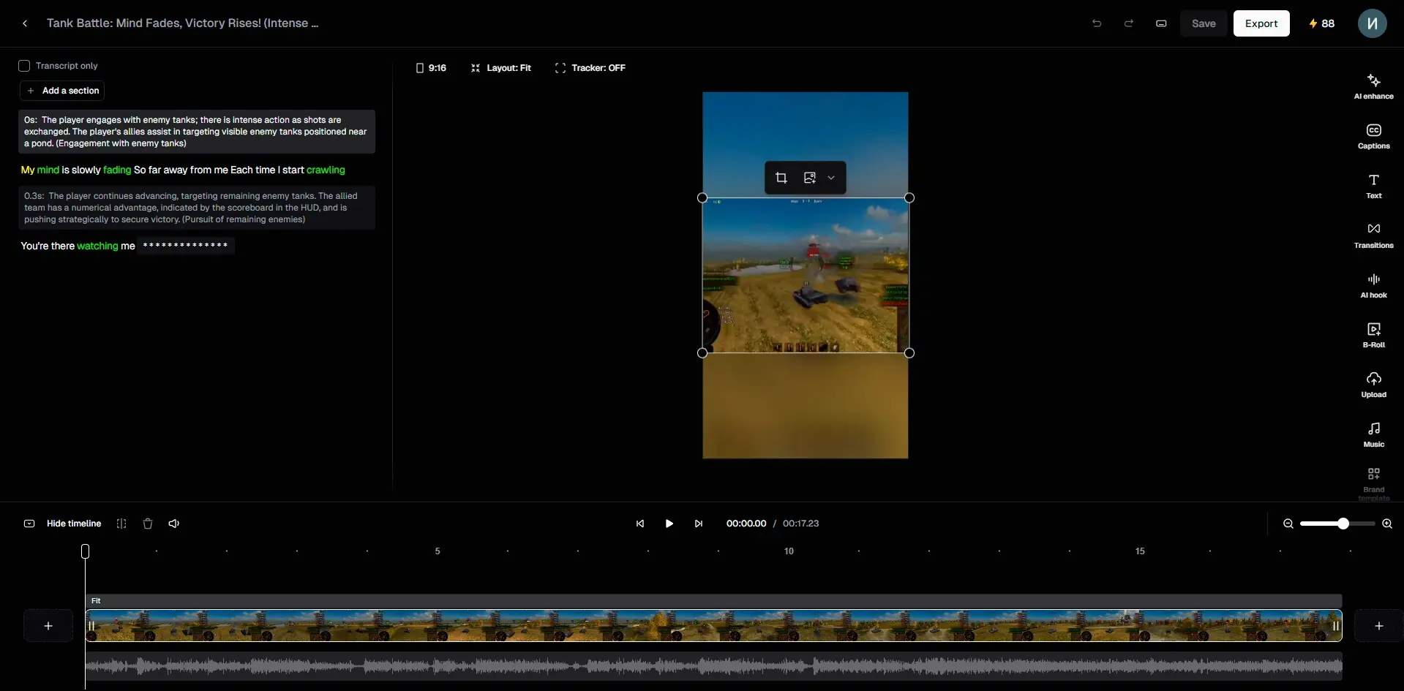Select the crop tool on the video
This screenshot has width=1404, height=691.
click(x=781, y=178)
